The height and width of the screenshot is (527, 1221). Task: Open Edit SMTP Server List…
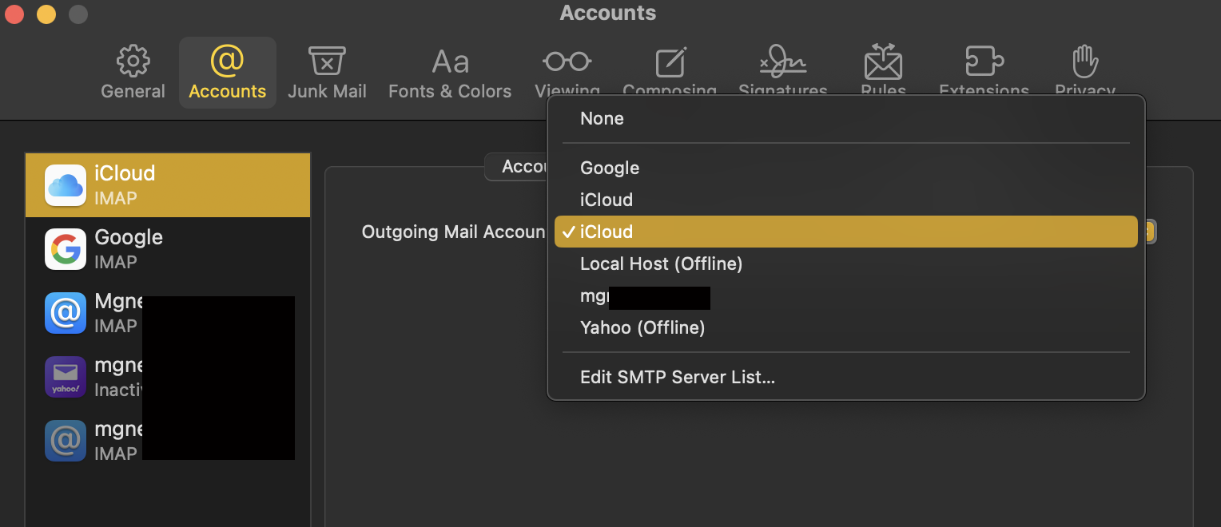coord(845,377)
